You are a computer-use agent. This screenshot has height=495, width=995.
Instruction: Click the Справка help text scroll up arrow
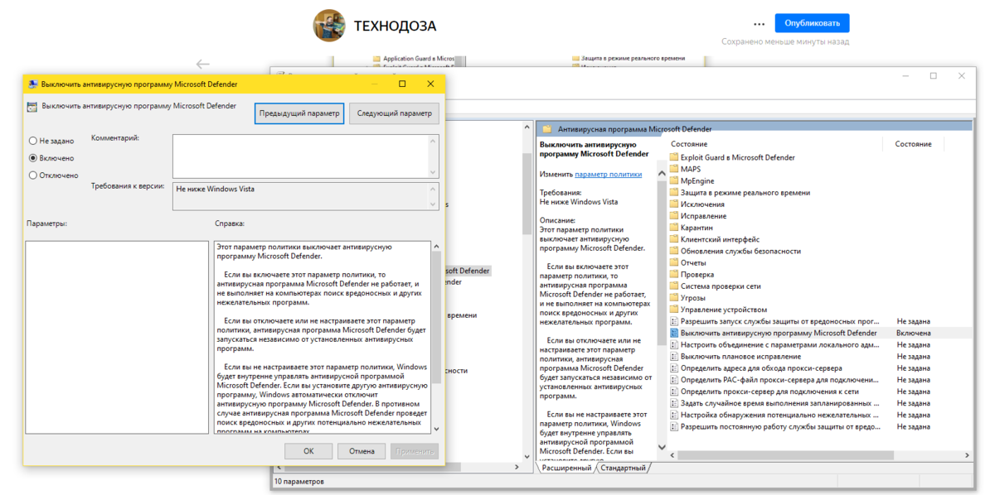coord(436,246)
